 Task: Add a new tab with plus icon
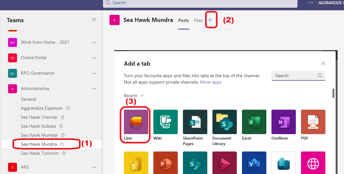click(x=210, y=20)
